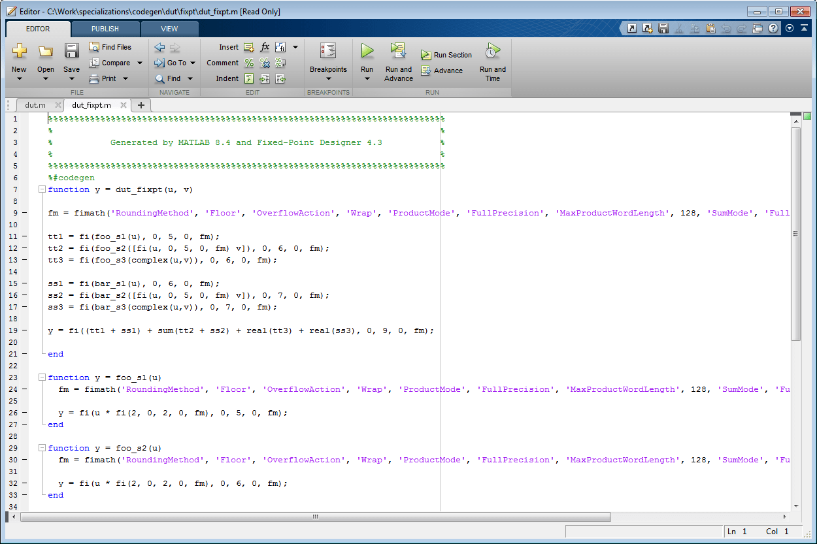The width and height of the screenshot is (817, 544).
Task: Click the Insert section icon
Action: [248, 47]
